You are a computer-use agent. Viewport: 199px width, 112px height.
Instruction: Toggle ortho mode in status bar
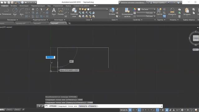click(x=139, y=110)
